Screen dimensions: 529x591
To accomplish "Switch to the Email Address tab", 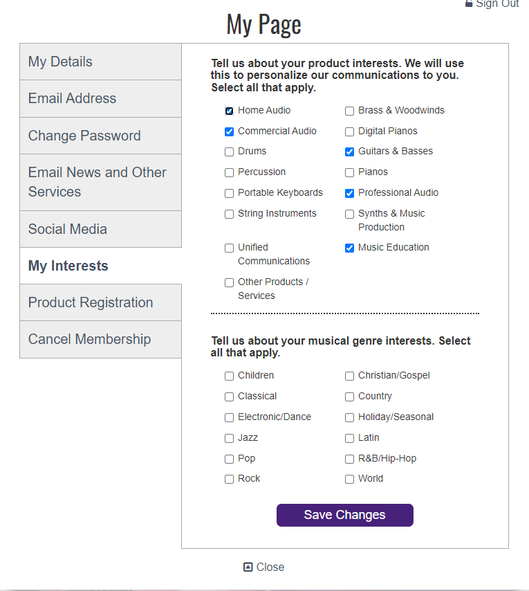I will pyautogui.click(x=100, y=98).
